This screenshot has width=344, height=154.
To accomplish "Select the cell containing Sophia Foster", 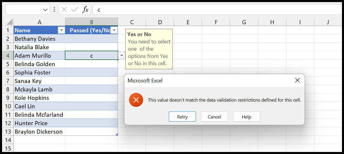I will (x=39, y=72).
